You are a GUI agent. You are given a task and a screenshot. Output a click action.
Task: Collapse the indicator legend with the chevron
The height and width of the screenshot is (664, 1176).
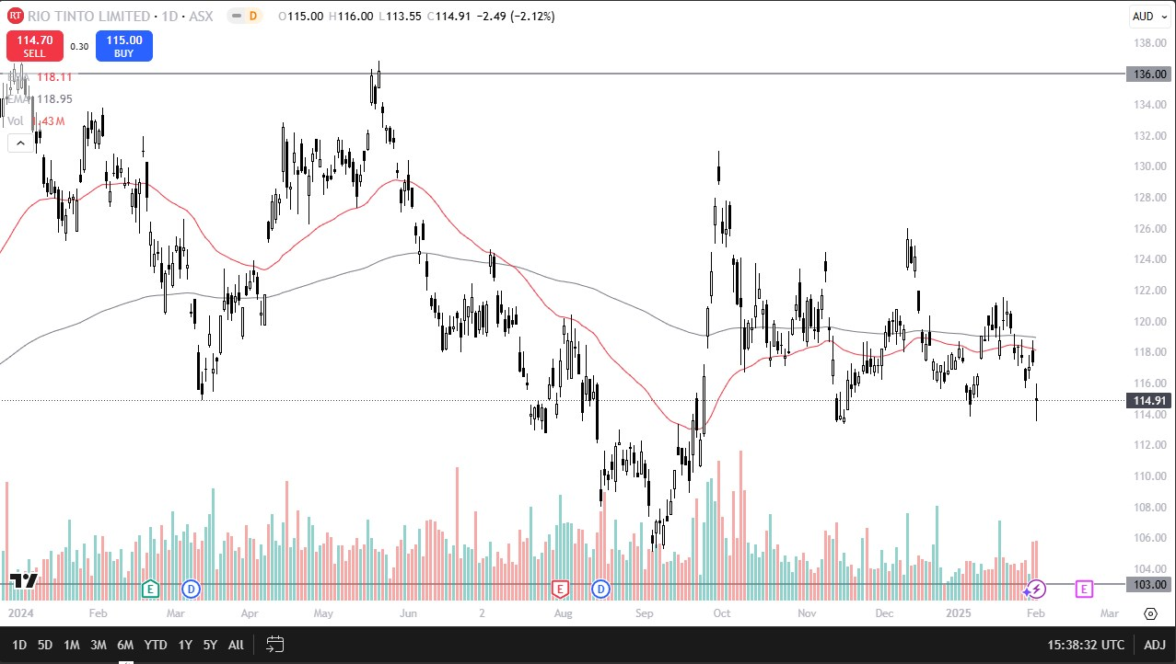coord(18,143)
